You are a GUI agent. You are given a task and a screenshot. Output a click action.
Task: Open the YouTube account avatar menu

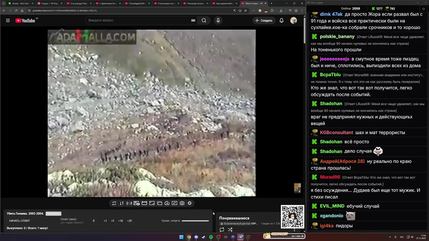coord(294,20)
